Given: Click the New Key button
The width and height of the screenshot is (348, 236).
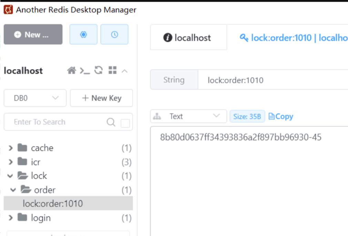Looking at the screenshot, I should [x=101, y=98].
